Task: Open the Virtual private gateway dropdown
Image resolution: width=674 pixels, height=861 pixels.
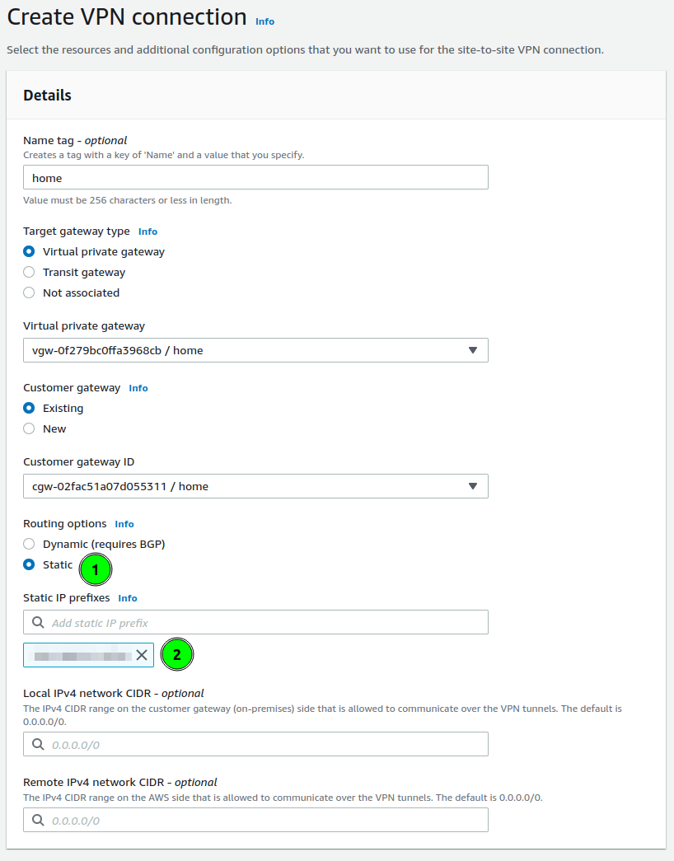Action: pyautogui.click(x=255, y=350)
